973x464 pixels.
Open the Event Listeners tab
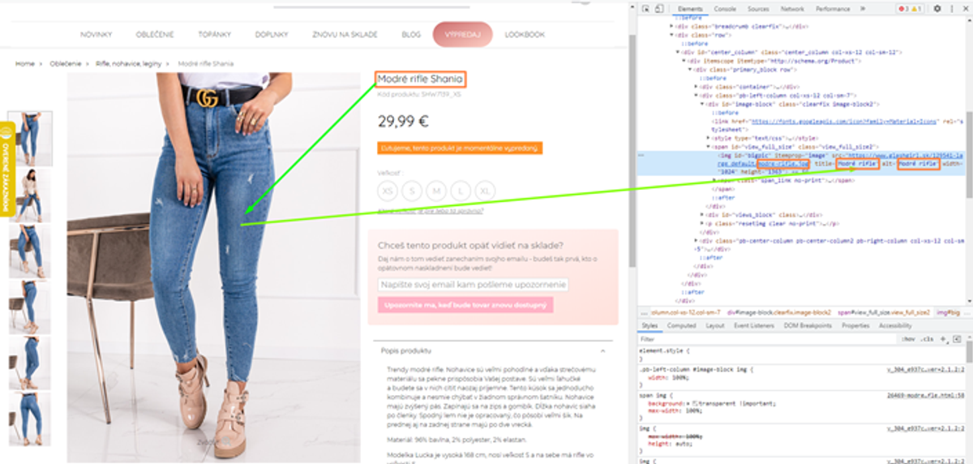(754, 325)
